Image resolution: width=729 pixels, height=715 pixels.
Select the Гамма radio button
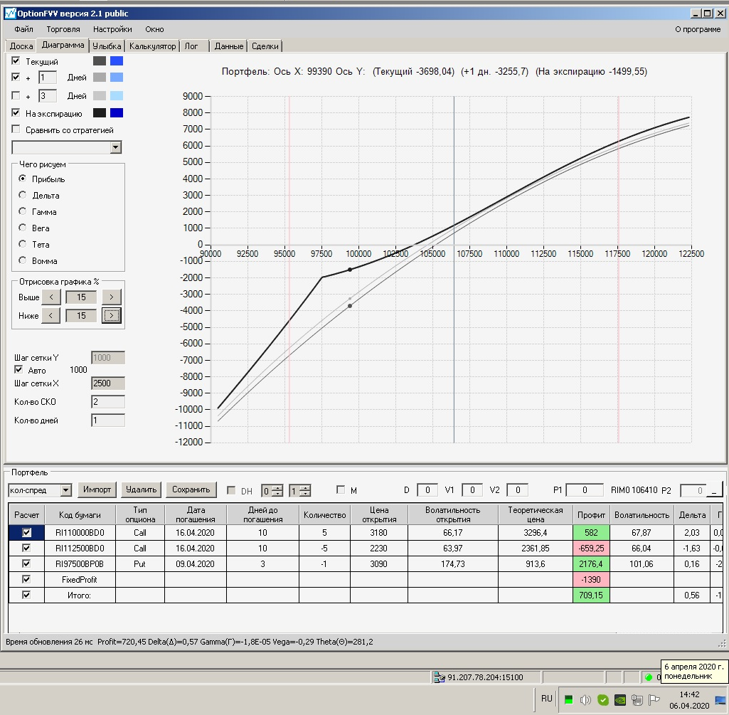tap(22, 211)
